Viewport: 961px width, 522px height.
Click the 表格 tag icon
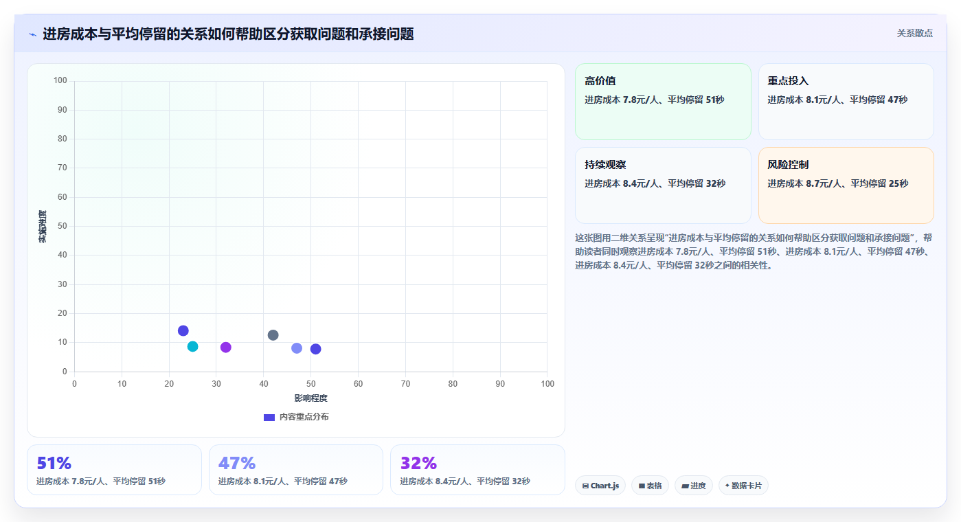click(x=642, y=486)
